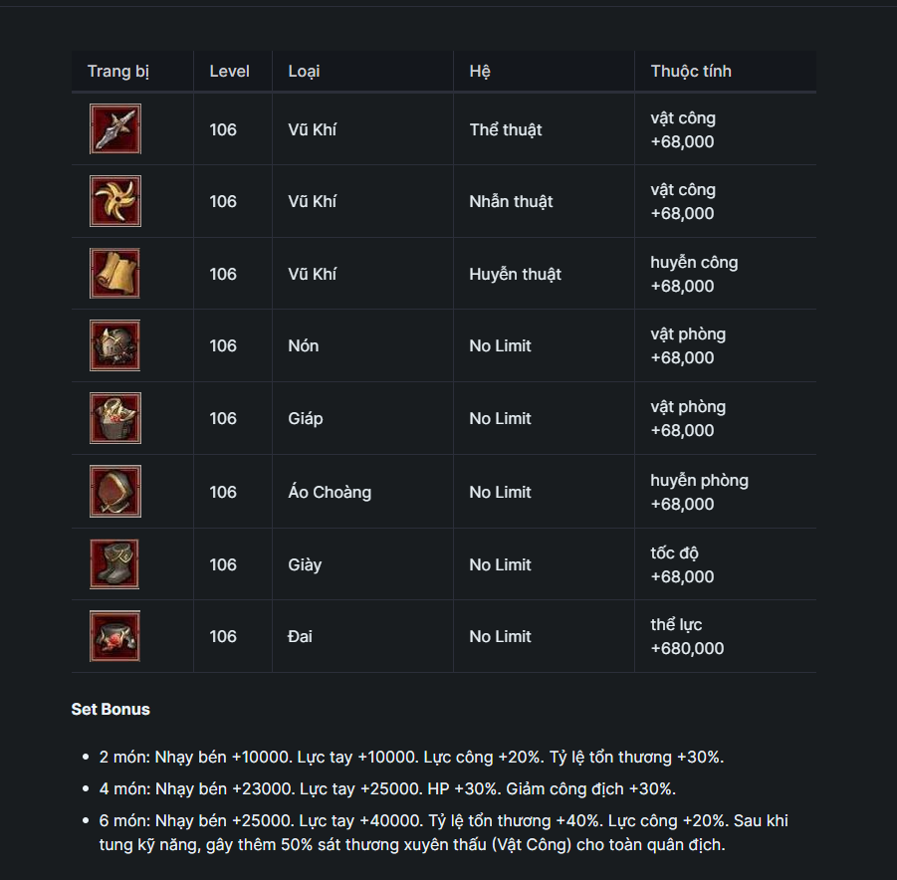Viewport: 897px width, 880px height.
Task: Click the golden shuriken weapon icon
Action: [x=115, y=201]
